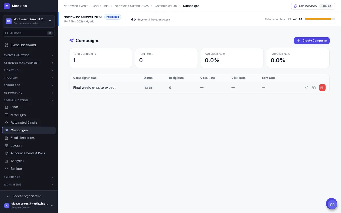Screen dimensions: 341x213
Task: Open Event Dashboard in sidebar
Action: [29, 45]
